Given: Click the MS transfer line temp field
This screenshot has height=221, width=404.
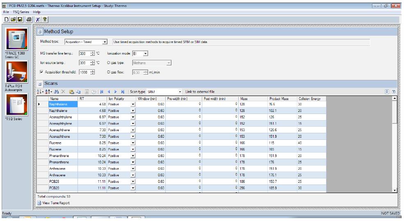Looking at the screenshot, I should 84,53.
